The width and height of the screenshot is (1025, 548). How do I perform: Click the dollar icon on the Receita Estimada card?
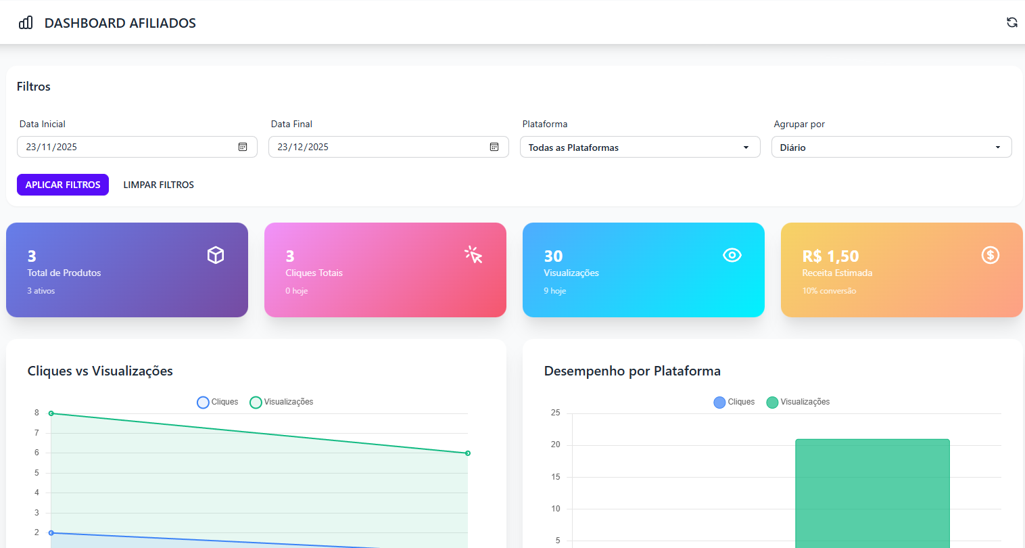(x=991, y=255)
